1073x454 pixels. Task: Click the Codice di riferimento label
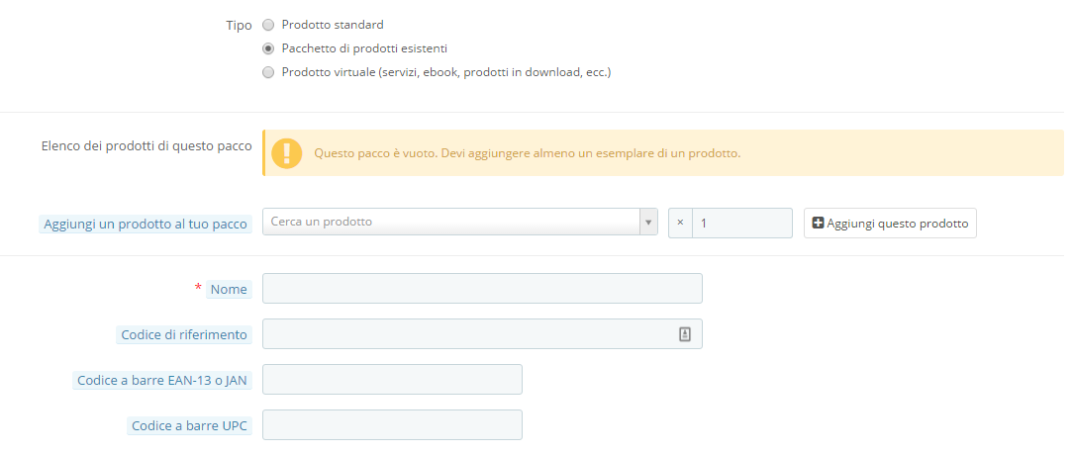pyautogui.click(x=183, y=335)
